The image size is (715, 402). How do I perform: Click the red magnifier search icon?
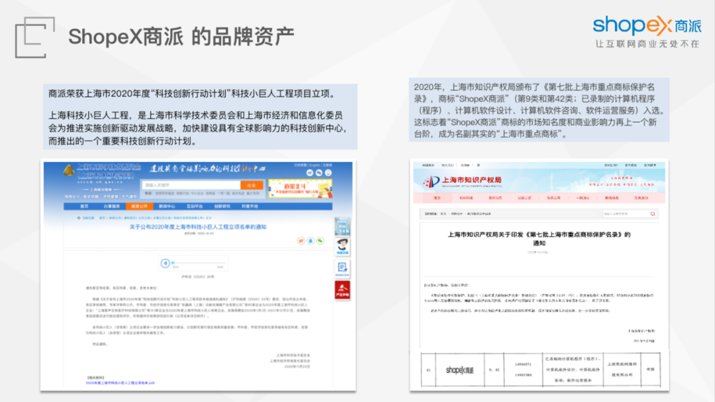pos(653,214)
